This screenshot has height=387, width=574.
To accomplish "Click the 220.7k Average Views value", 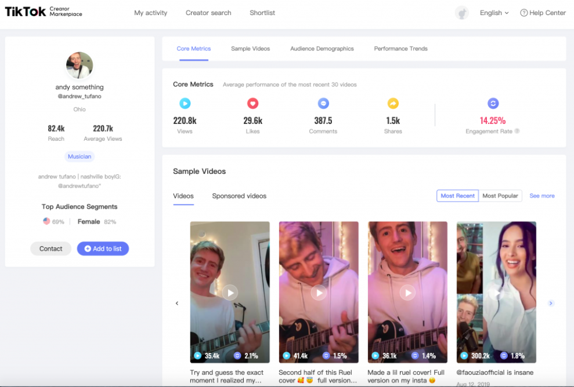I will pyautogui.click(x=103, y=128).
